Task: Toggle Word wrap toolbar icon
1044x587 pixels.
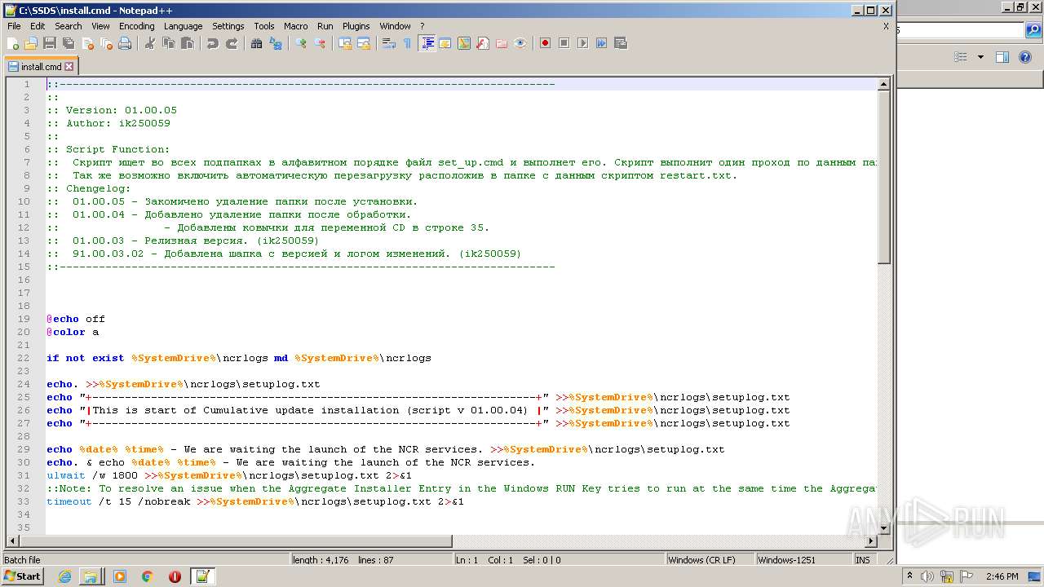Action: pyautogui.click(x=389, y=43)
